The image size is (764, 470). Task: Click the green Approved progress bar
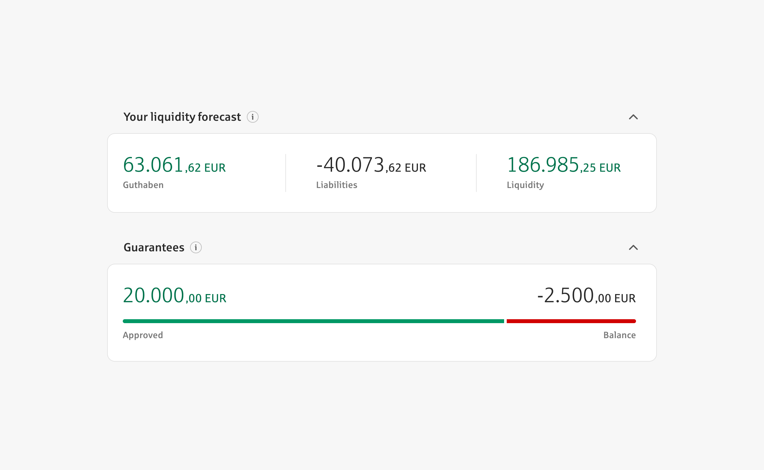[313, 321]
